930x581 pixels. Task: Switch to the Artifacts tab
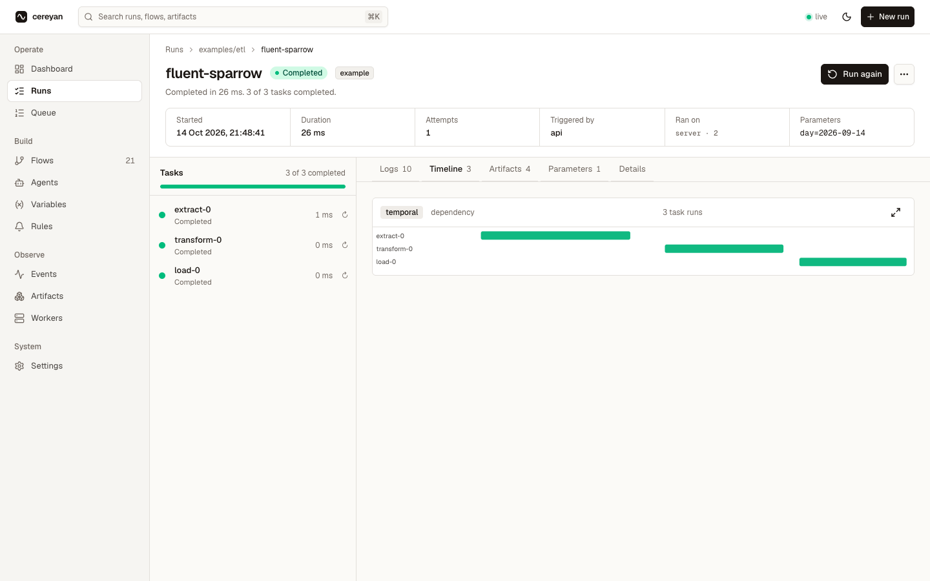[510, 169]
